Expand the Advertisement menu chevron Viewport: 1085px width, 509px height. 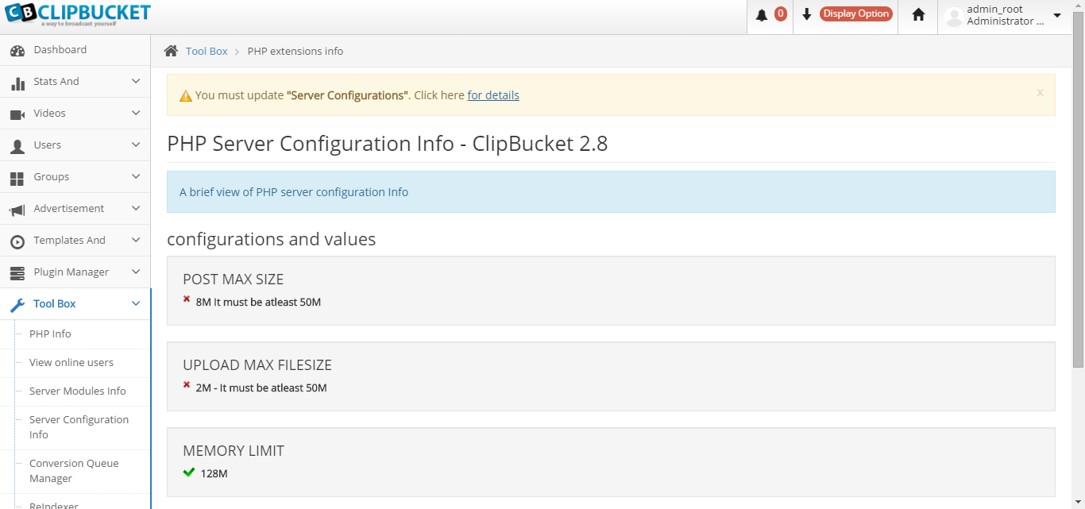[x=136, y=208]
